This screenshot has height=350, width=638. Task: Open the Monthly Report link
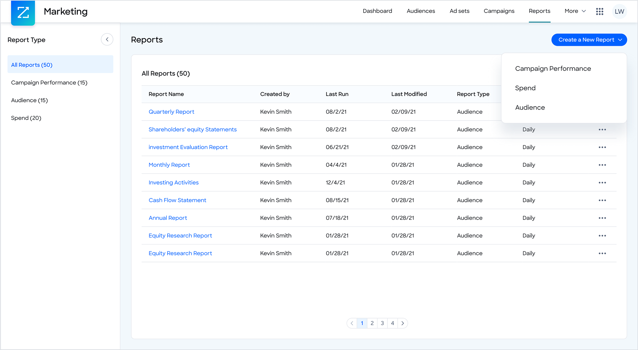pos(169,165)
